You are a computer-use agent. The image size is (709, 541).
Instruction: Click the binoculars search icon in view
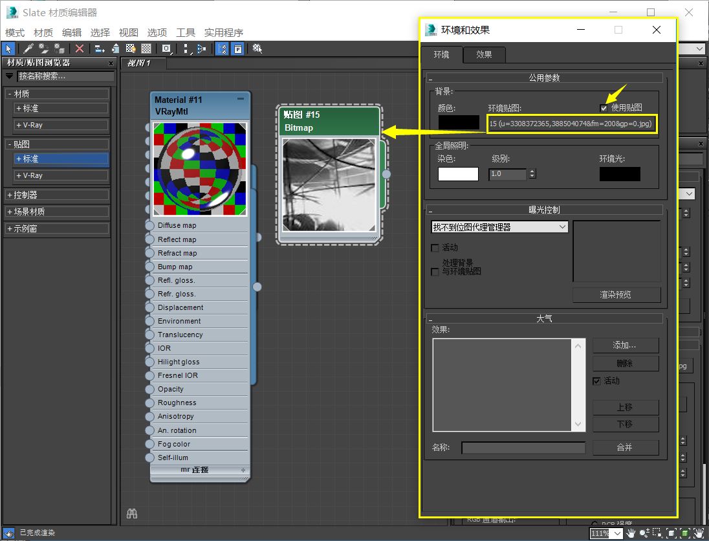131,513
